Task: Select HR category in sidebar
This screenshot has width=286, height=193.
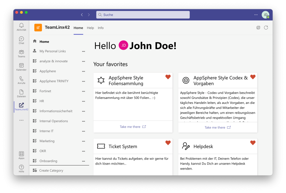Action: (42, 101)
